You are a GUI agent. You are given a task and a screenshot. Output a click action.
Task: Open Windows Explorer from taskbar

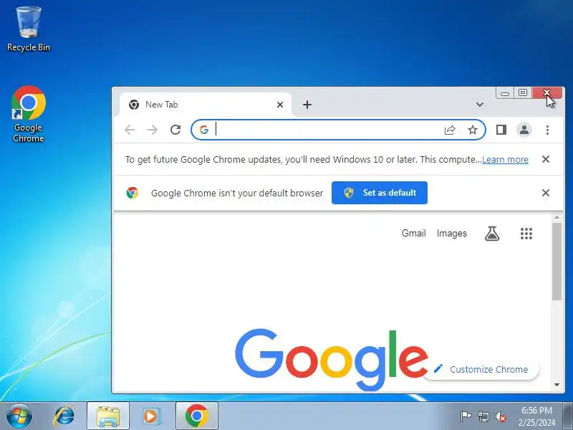pyautogui.click(x=108, y=416)
